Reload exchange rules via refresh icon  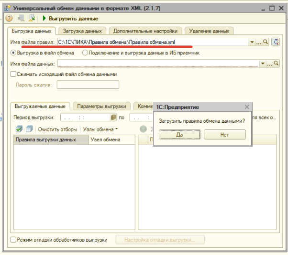pyautogui.click(x=276, y=42)
